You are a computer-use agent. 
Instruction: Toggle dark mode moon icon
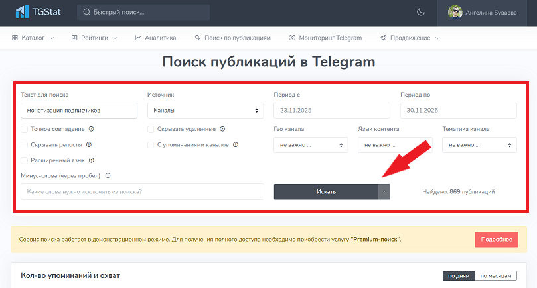coord(421,13)
